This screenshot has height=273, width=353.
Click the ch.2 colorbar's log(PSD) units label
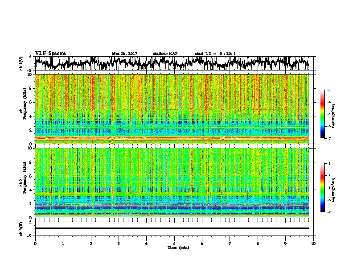coord(334,190)
